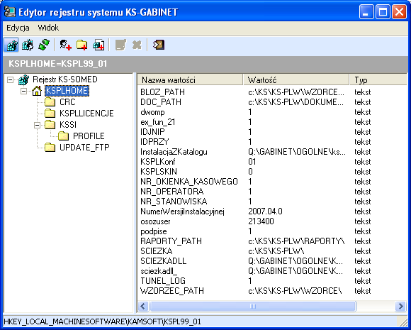Select the KSPLSKIN value name
Image resolution: width=411 pixels, height=330 pixels.
point(159,172)
